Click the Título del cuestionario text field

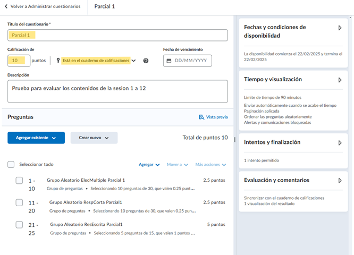pos(117,35)
